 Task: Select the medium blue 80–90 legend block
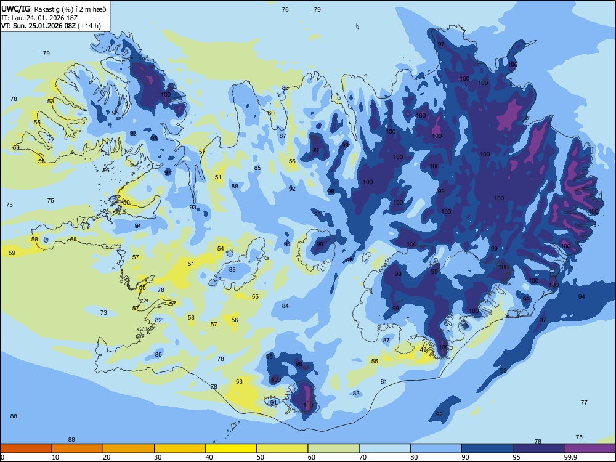click(436, 448)
